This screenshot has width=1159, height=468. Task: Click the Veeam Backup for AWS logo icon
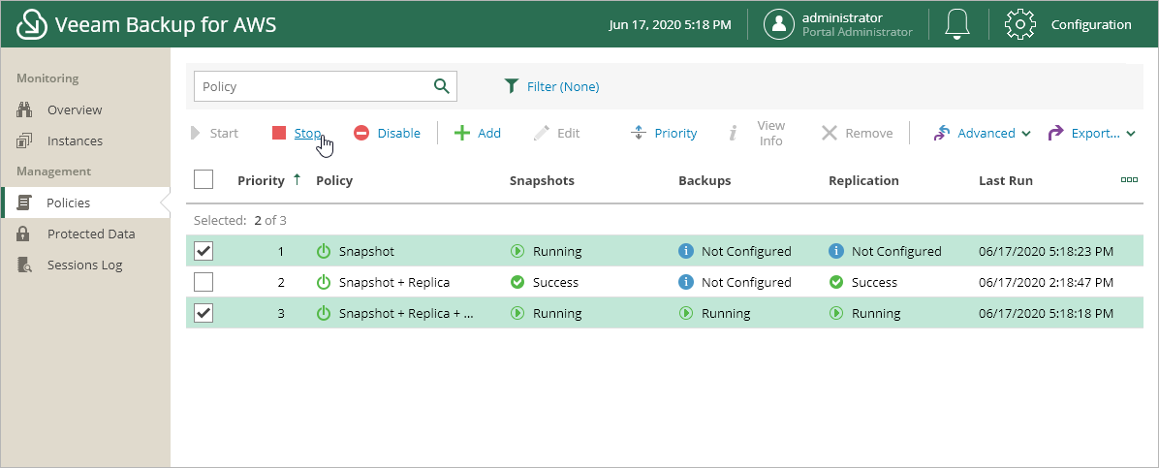(x=32, y=23)
